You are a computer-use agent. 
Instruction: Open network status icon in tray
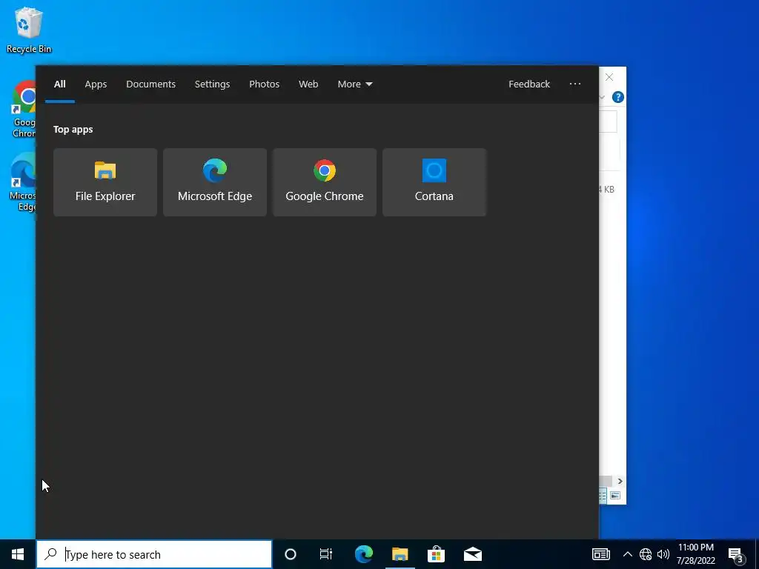point(646,554)
